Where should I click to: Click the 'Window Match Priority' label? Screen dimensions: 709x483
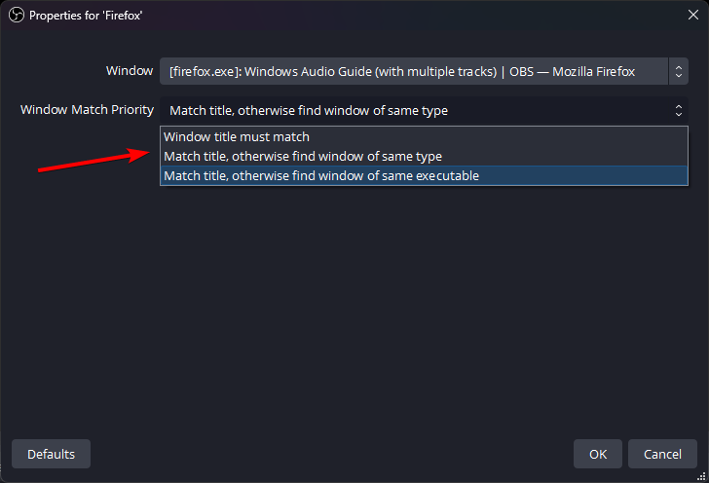[x=87, y=110]
